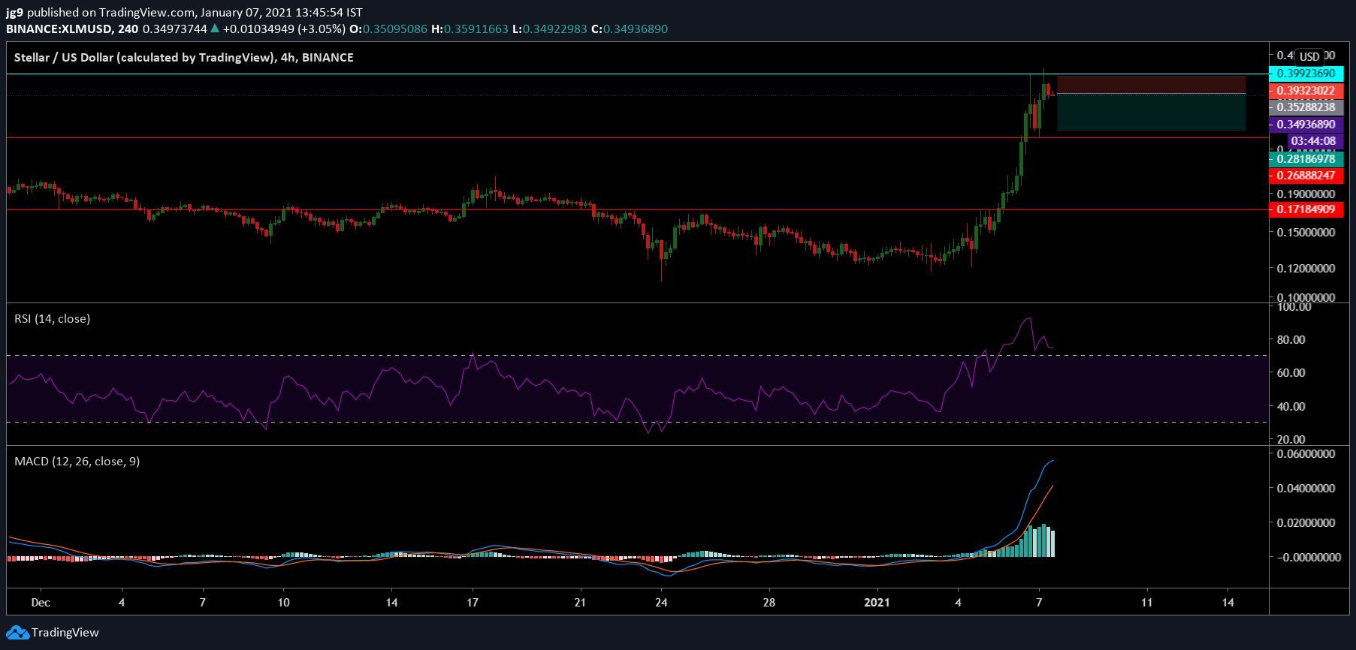Click the green profit zone of short position
1356x650 pixels.
pos(1151,113)
